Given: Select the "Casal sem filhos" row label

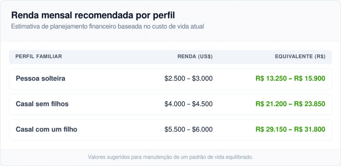Looking at the screenshot, I should [42, 104].
